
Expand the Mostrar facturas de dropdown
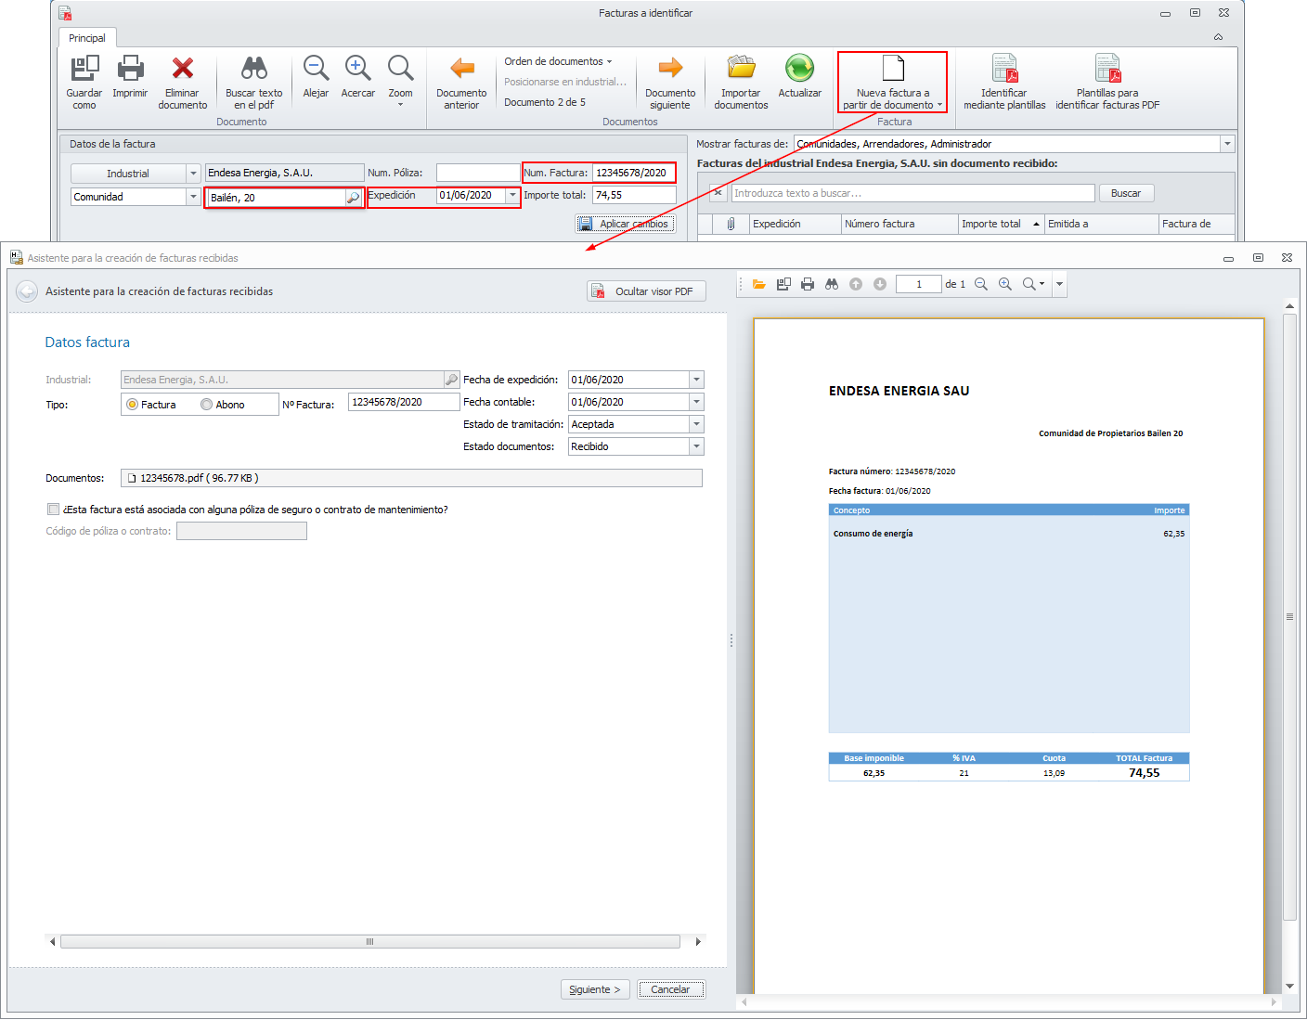(1227, 144)
